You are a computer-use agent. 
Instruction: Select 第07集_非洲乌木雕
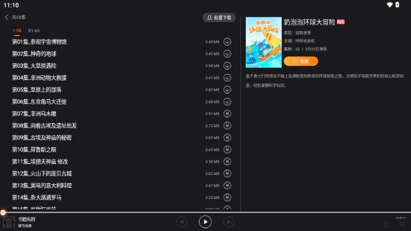tap(34, 113)
